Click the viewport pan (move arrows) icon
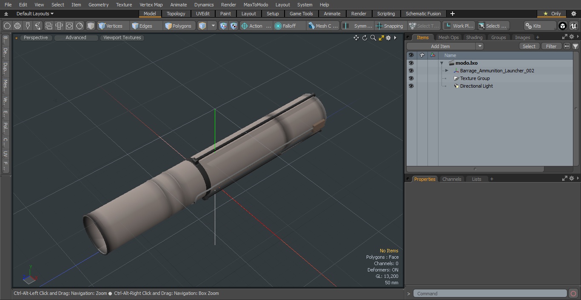The image size is (581, 300). (356, 38)
